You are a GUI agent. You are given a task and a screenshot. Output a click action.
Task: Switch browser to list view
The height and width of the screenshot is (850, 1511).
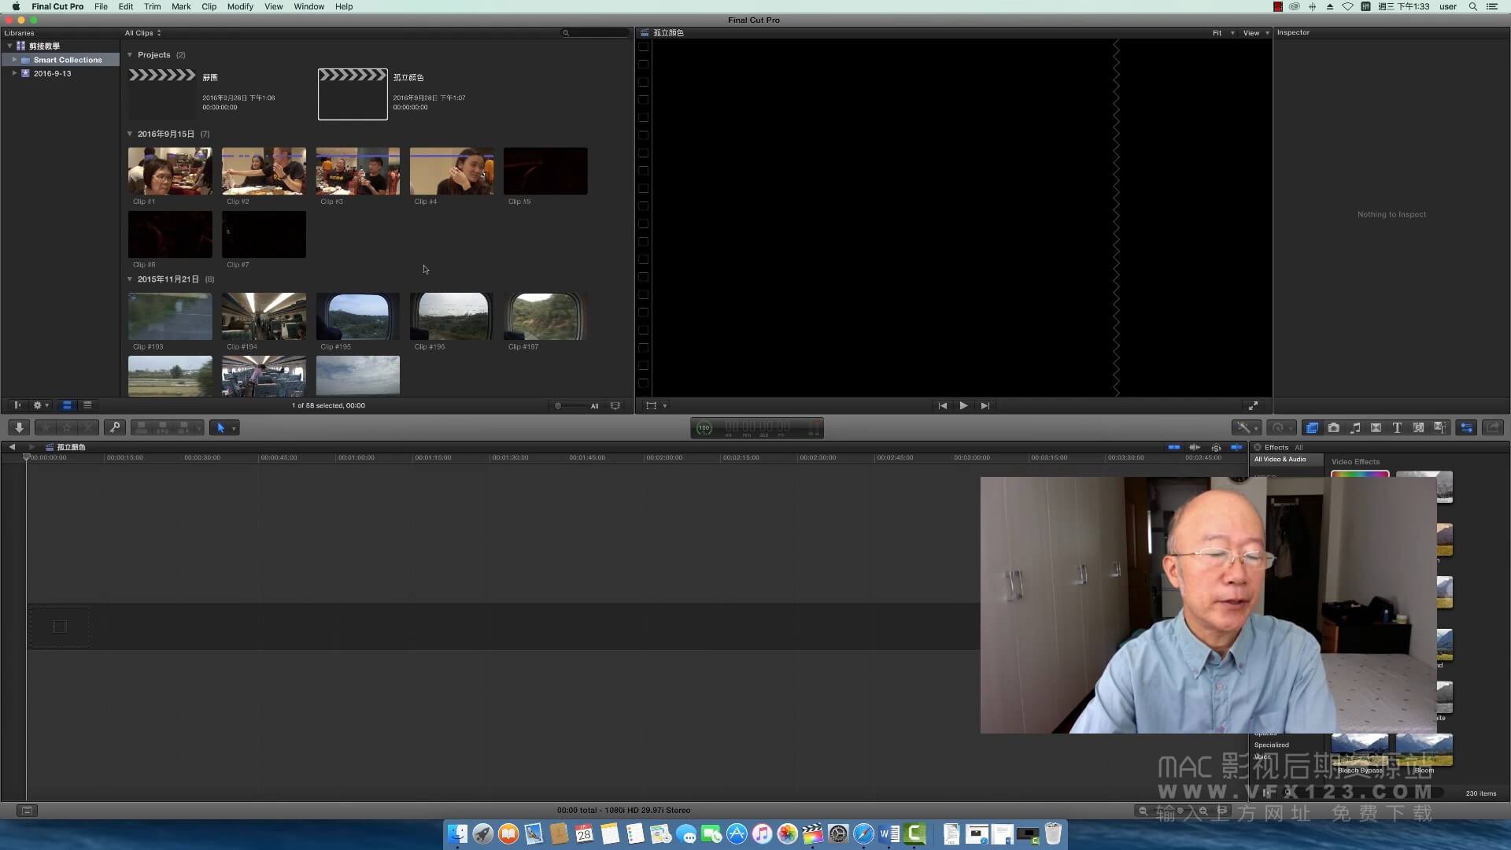pos(87,405)
